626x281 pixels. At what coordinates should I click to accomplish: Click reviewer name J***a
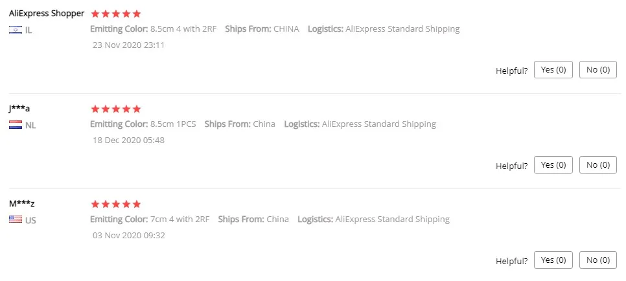pos(19,108)
